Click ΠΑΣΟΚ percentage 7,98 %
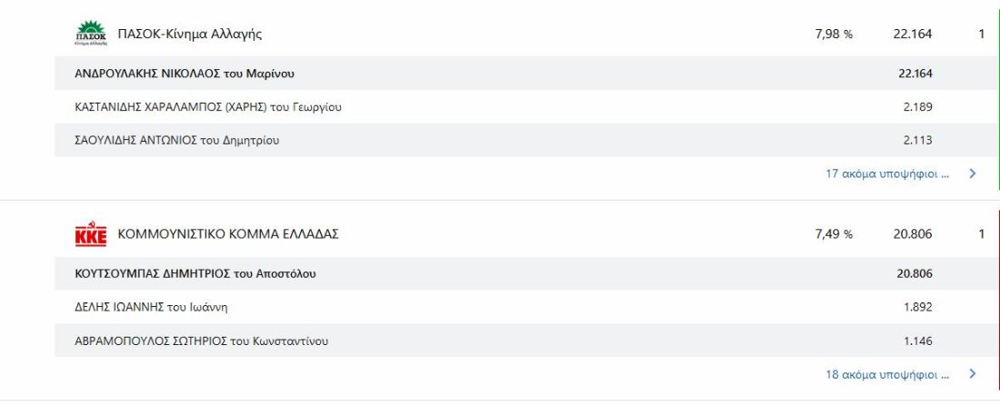 click(834, 35)
